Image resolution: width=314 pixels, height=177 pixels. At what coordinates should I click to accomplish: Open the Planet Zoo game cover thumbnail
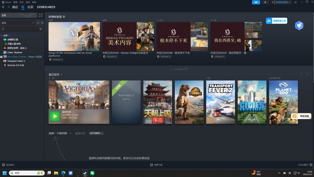[x=283, y=102]
